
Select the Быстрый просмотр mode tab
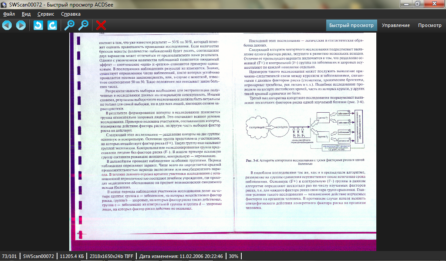(351, 25)
